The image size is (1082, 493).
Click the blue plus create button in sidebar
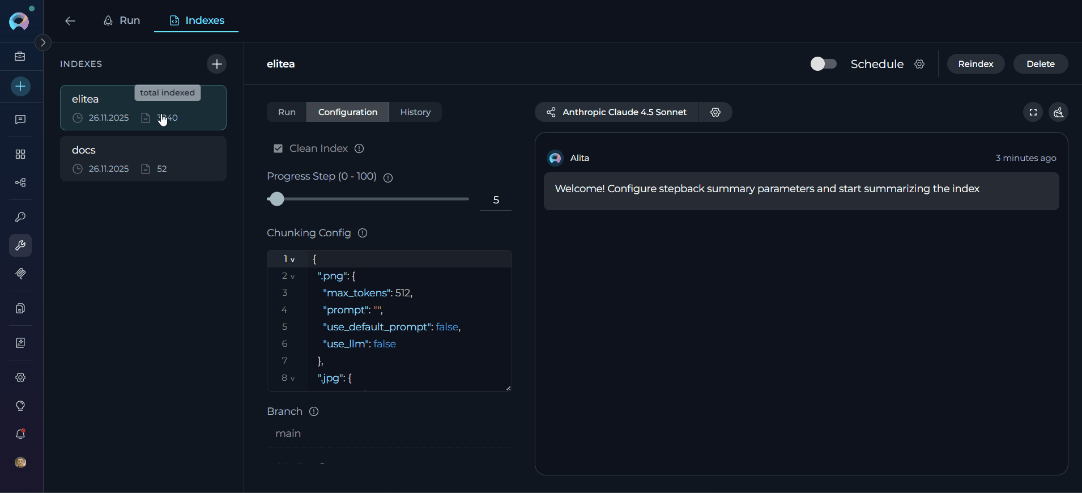coord(20,86)
